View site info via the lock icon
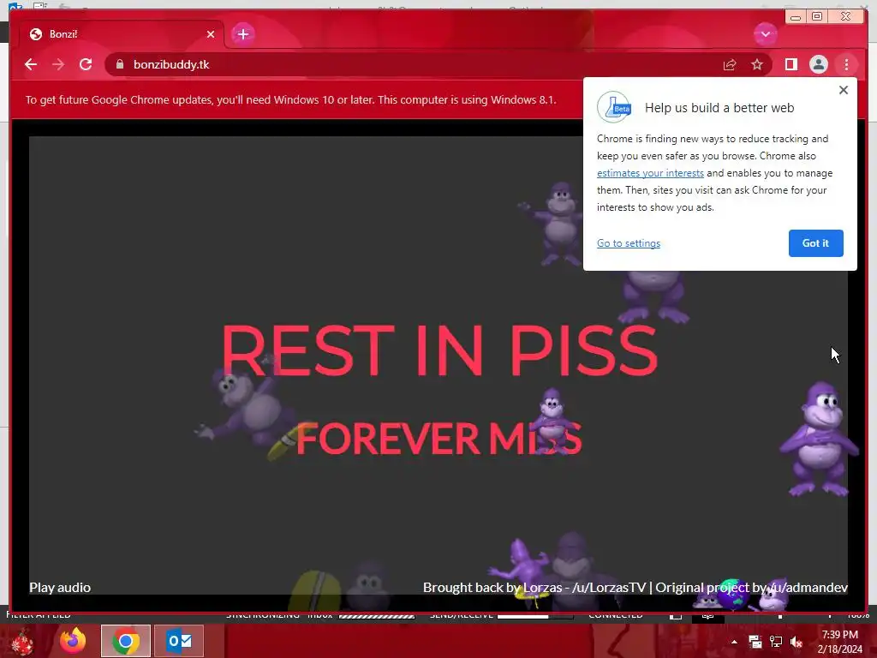The image size is (877, 658). (119, 64)
